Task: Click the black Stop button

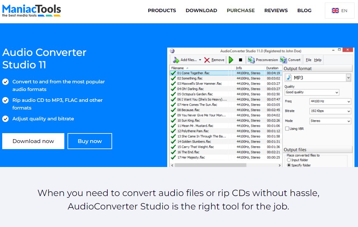Action: (x=240, y=60)
